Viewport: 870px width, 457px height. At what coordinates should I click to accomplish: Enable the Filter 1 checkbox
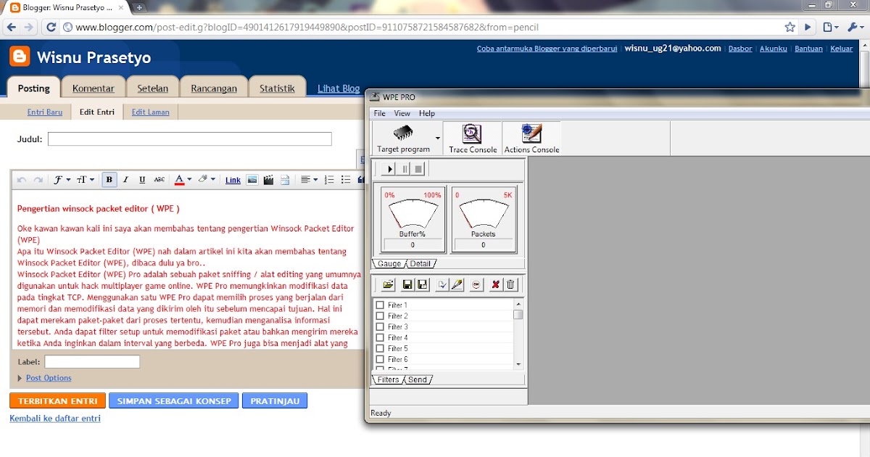coord(380,305)
